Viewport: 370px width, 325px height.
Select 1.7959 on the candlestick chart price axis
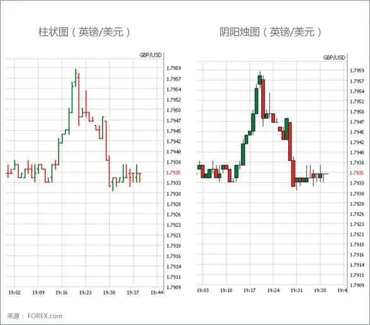pos(357,71)
